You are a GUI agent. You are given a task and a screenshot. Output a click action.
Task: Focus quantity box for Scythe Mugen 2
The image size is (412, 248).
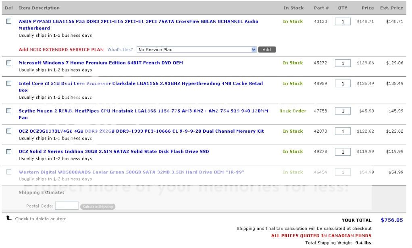[x=343, y=111]
